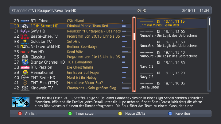Click the 13th Street event thumbnail

click(21, 101)
